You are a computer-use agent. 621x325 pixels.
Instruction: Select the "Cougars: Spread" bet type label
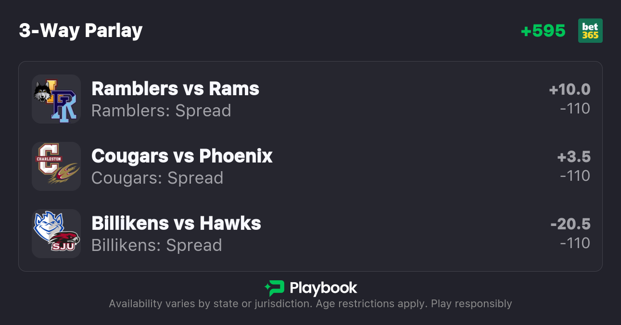[x=157, y=178]
